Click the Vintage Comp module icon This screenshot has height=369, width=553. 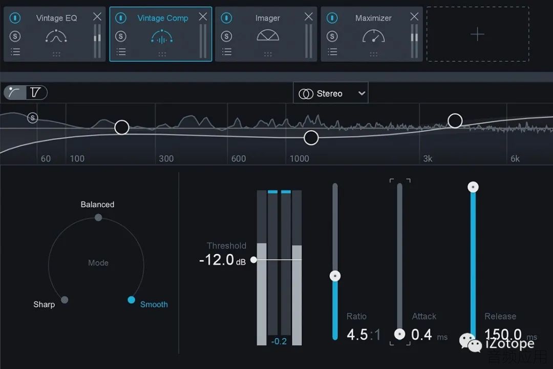[162, 36]
